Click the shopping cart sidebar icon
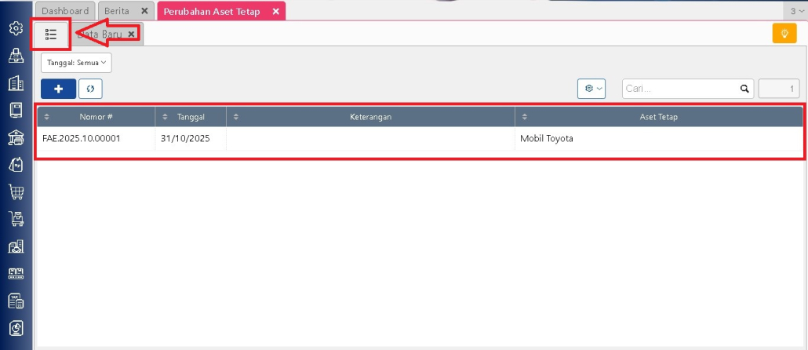This screenshot has width=808, height=350. pos(16,192)
